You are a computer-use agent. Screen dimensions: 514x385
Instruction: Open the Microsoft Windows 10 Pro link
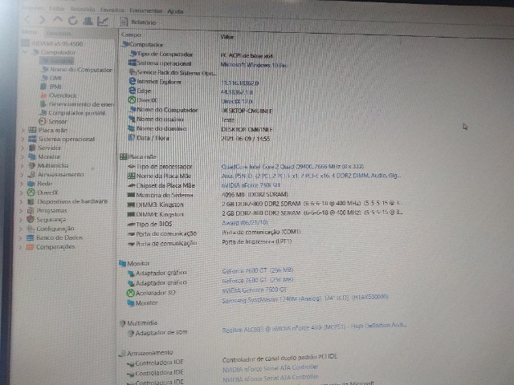254,65
